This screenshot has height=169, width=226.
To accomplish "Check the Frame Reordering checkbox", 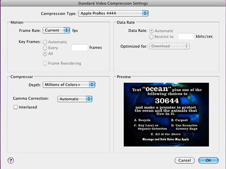I will tap(45, 63).
